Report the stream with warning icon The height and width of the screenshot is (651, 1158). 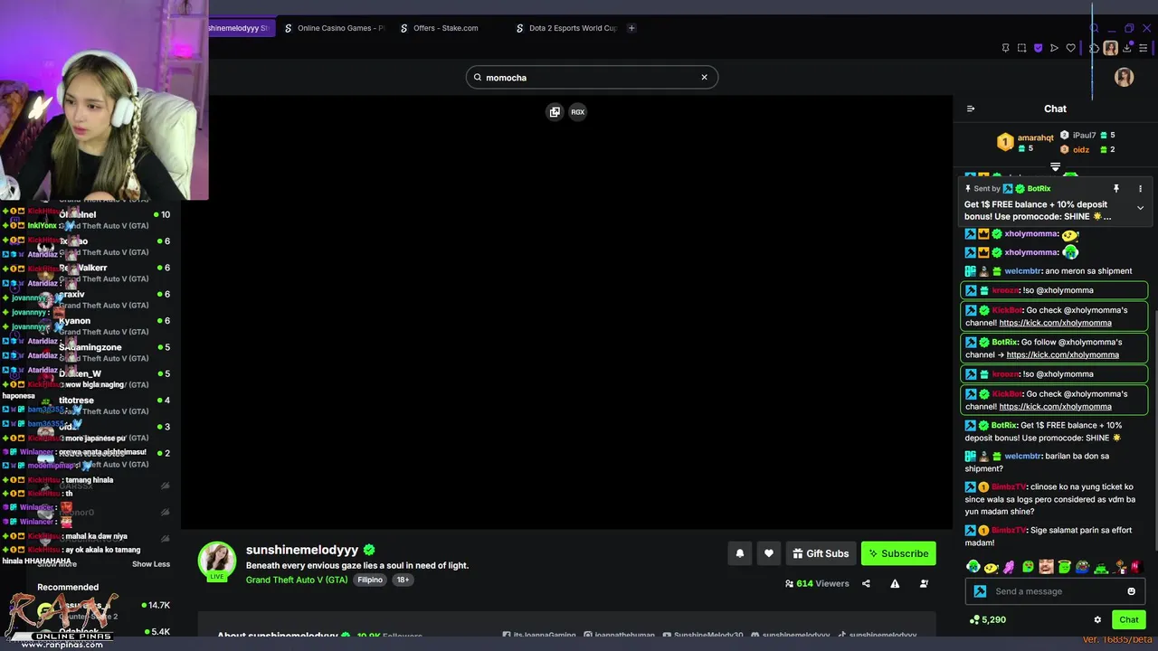tap(895, 584)
